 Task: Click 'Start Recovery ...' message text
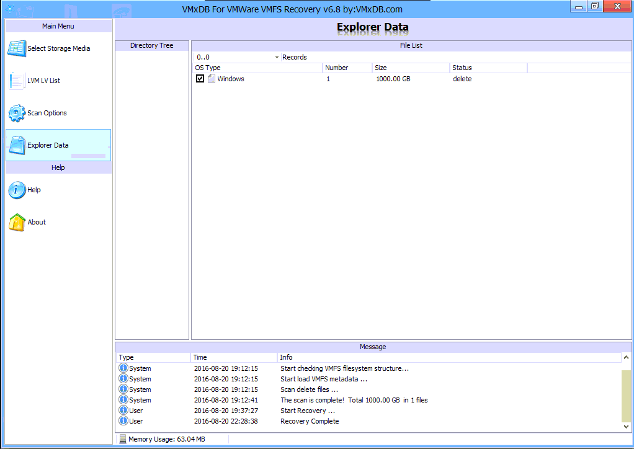tap(308, 410)
